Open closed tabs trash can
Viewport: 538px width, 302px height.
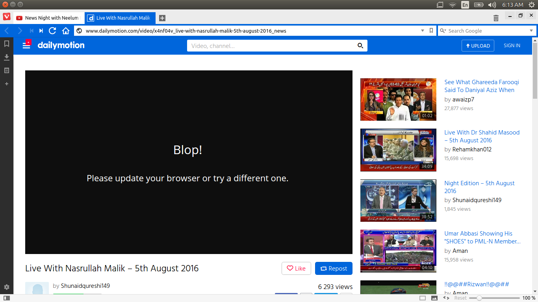496,18
